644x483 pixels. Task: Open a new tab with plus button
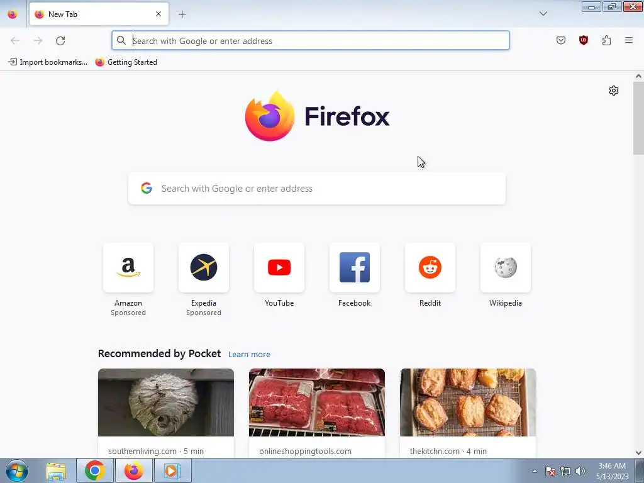(182, 14)
